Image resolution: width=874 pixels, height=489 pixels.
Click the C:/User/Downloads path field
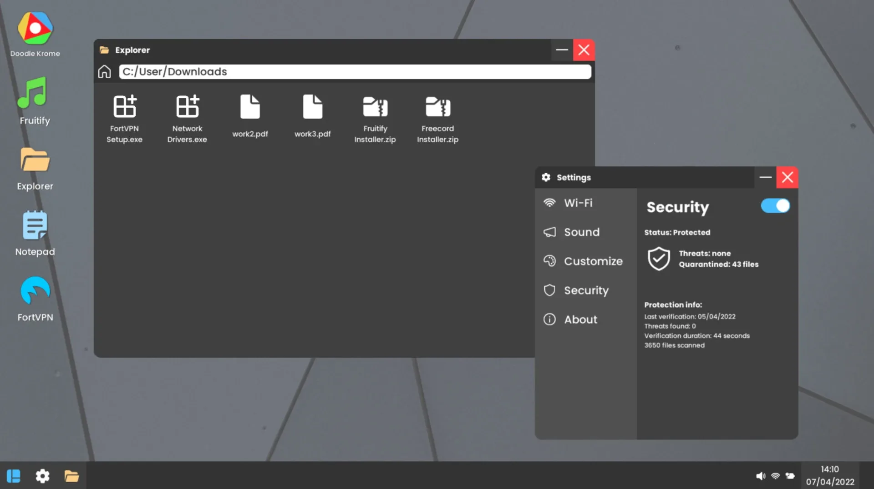355,72
